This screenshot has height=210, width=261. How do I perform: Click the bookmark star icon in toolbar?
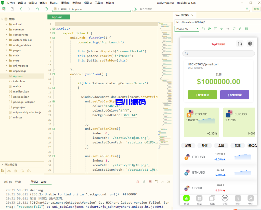38,9
